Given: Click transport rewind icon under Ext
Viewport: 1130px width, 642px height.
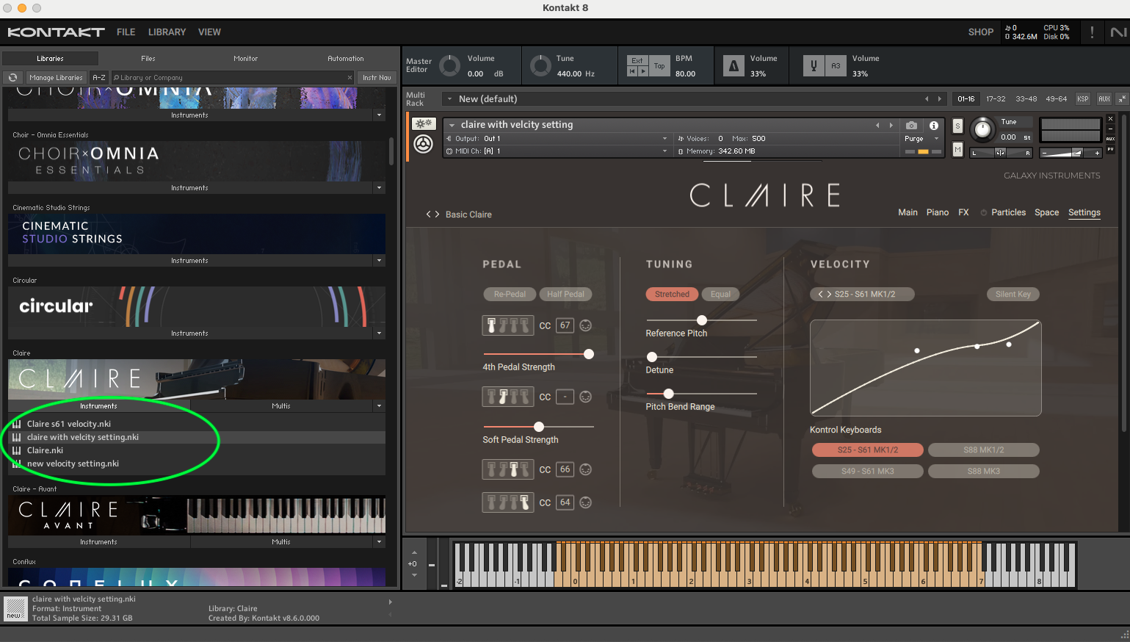Looking at the screenshot, I should pos(632,71).
